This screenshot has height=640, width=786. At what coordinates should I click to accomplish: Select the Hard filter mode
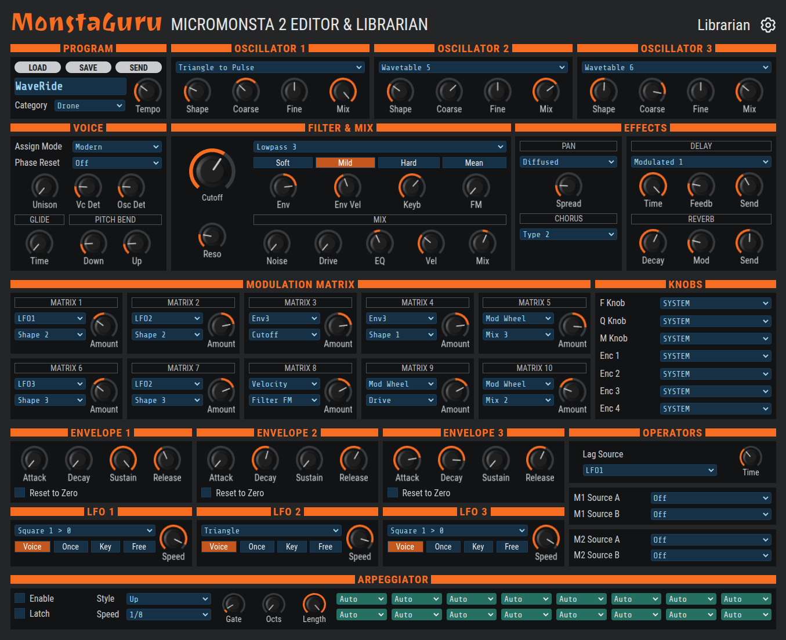point(408,163)
